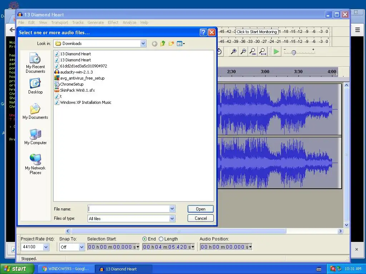Select the ChromeSetup file
The height and width of the screenshot is (274, 366).
(69, 84)
